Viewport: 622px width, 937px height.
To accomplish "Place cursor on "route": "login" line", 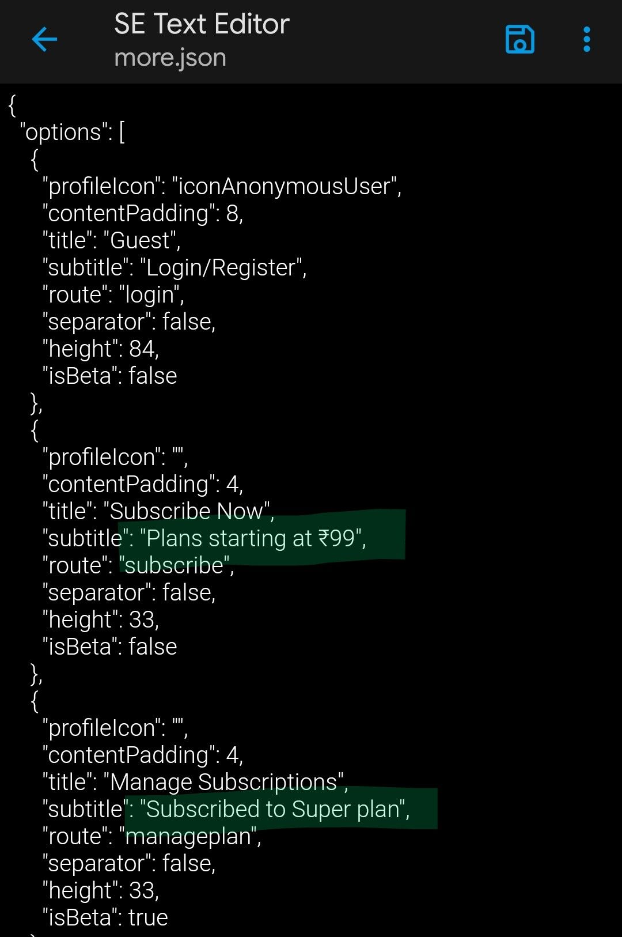I will click(113, 294).
